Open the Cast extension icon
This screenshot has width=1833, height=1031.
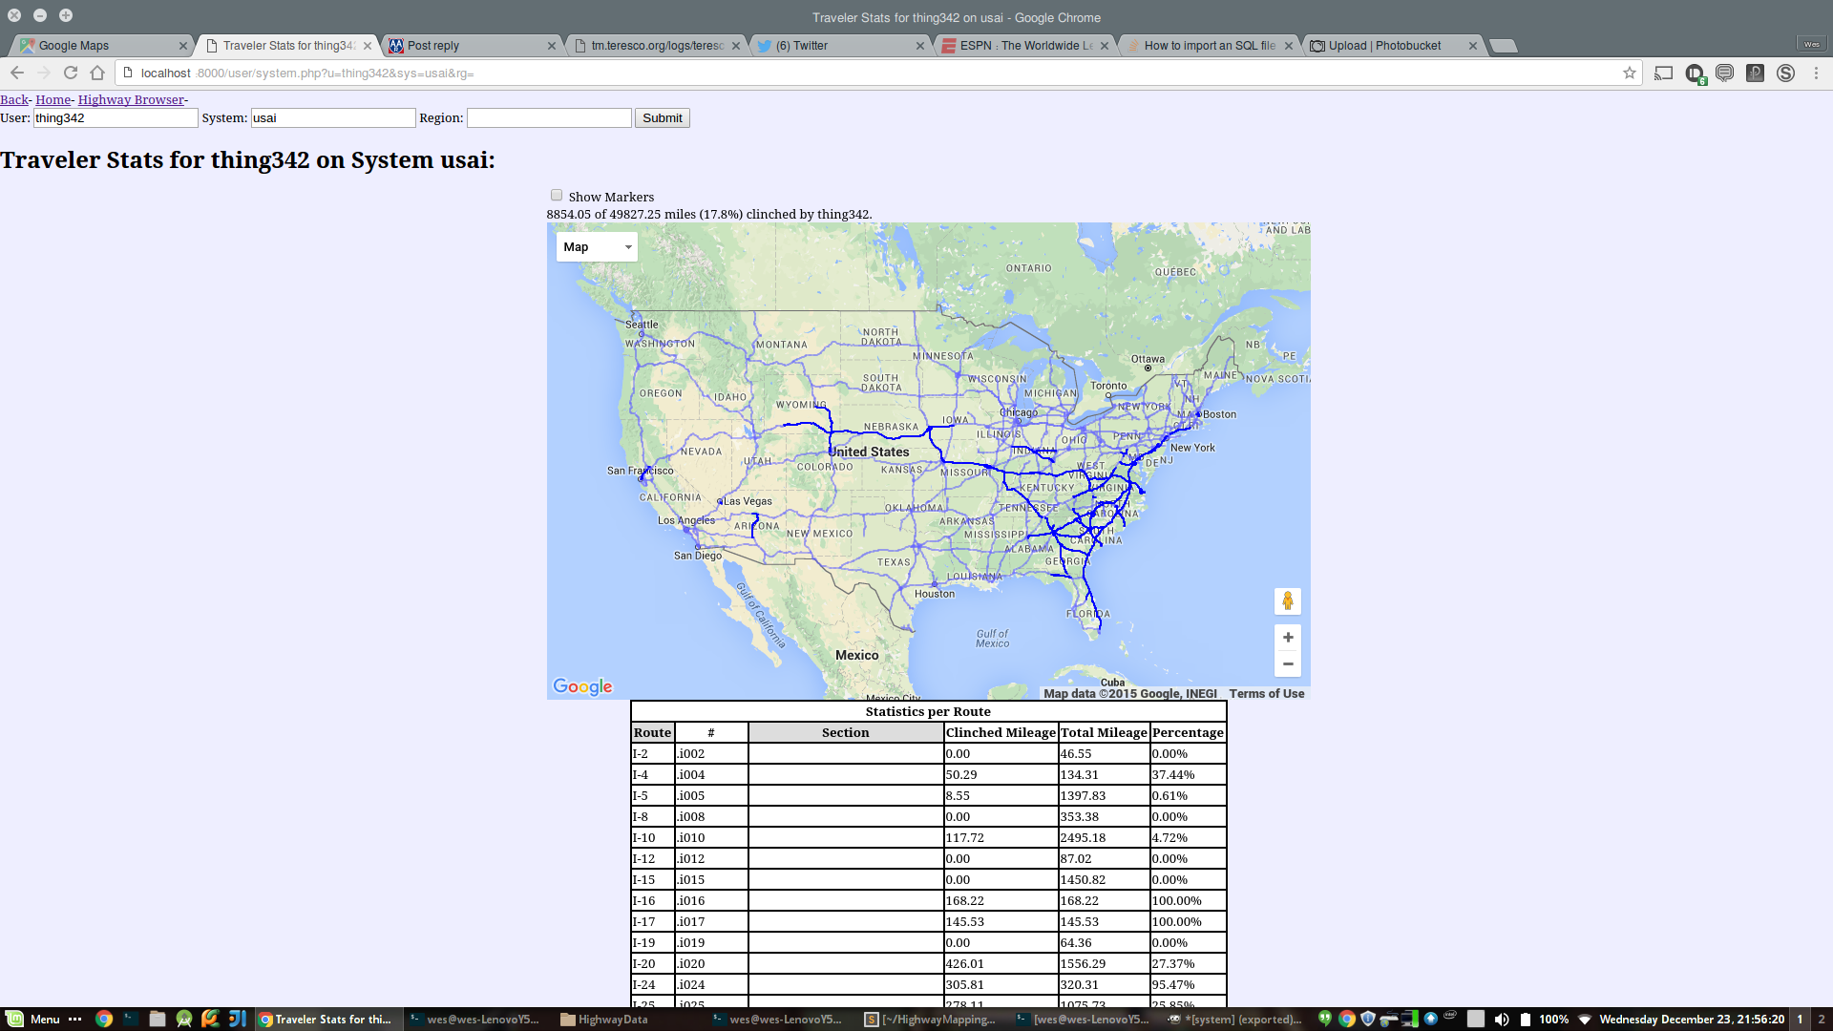(x=1664, y=73)
